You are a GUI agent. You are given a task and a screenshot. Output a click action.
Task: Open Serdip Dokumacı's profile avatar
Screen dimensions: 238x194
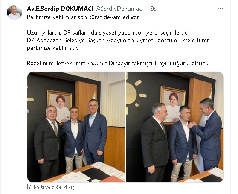pyautogui.click(x=15, y=12)
